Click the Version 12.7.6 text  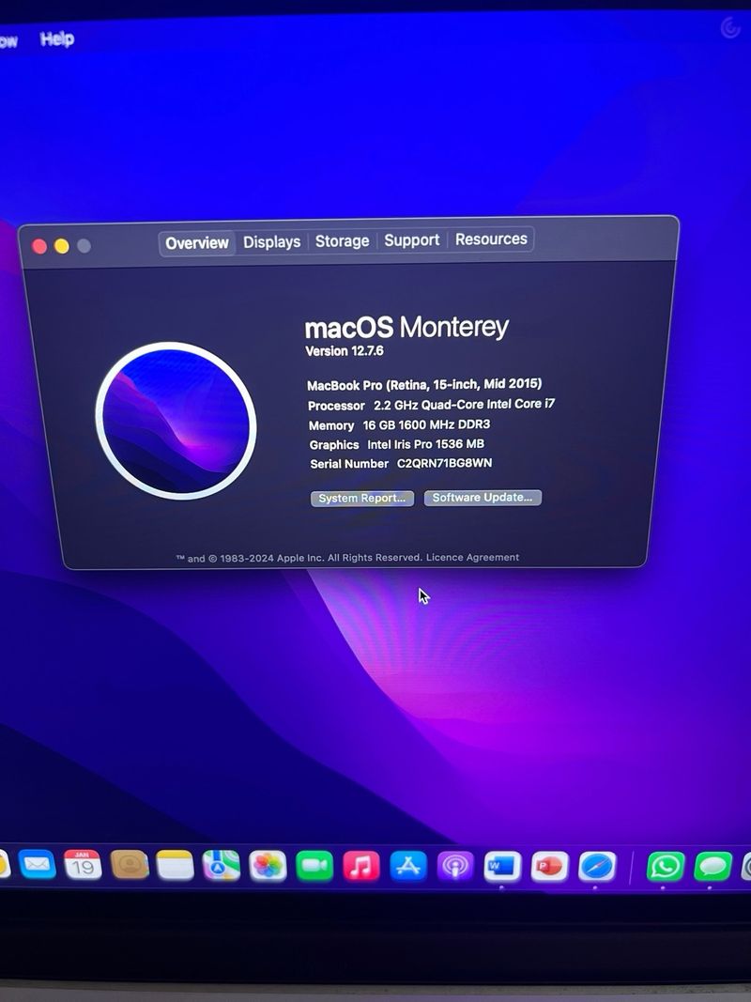point(345,351)
